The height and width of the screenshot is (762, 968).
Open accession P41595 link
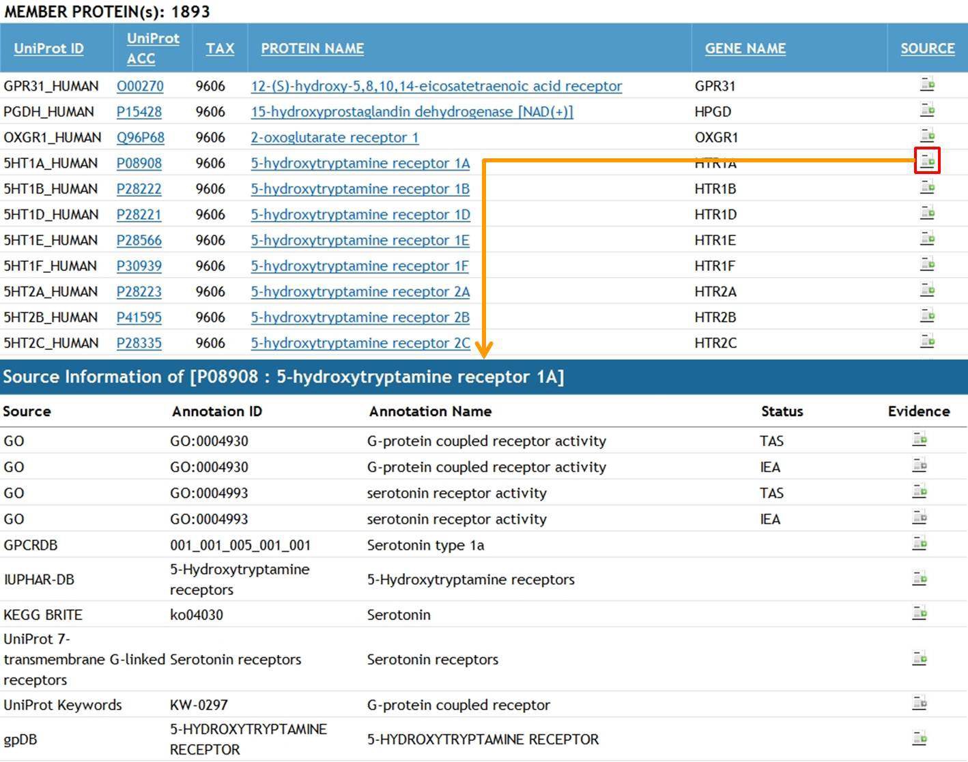139,318
